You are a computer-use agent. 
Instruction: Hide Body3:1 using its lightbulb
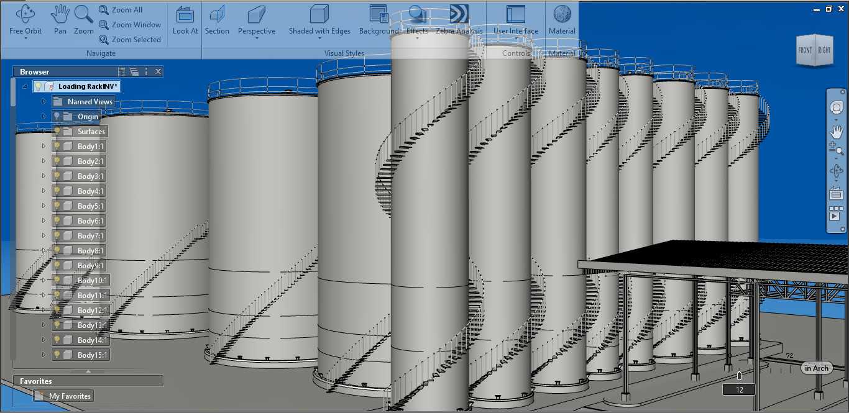[x=57, y=176]
